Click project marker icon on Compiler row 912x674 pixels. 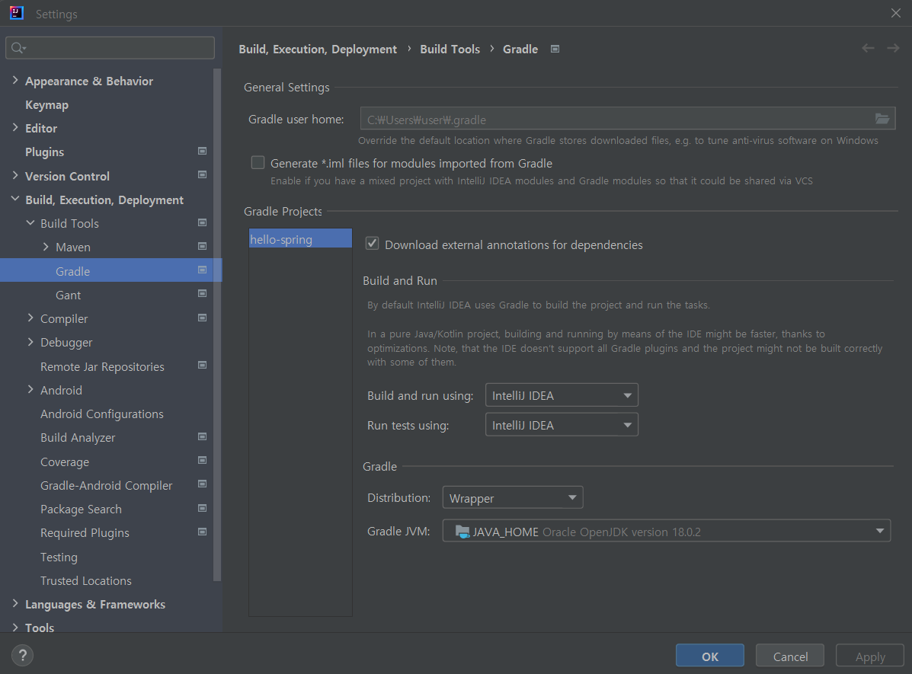(x=203, y=318)
